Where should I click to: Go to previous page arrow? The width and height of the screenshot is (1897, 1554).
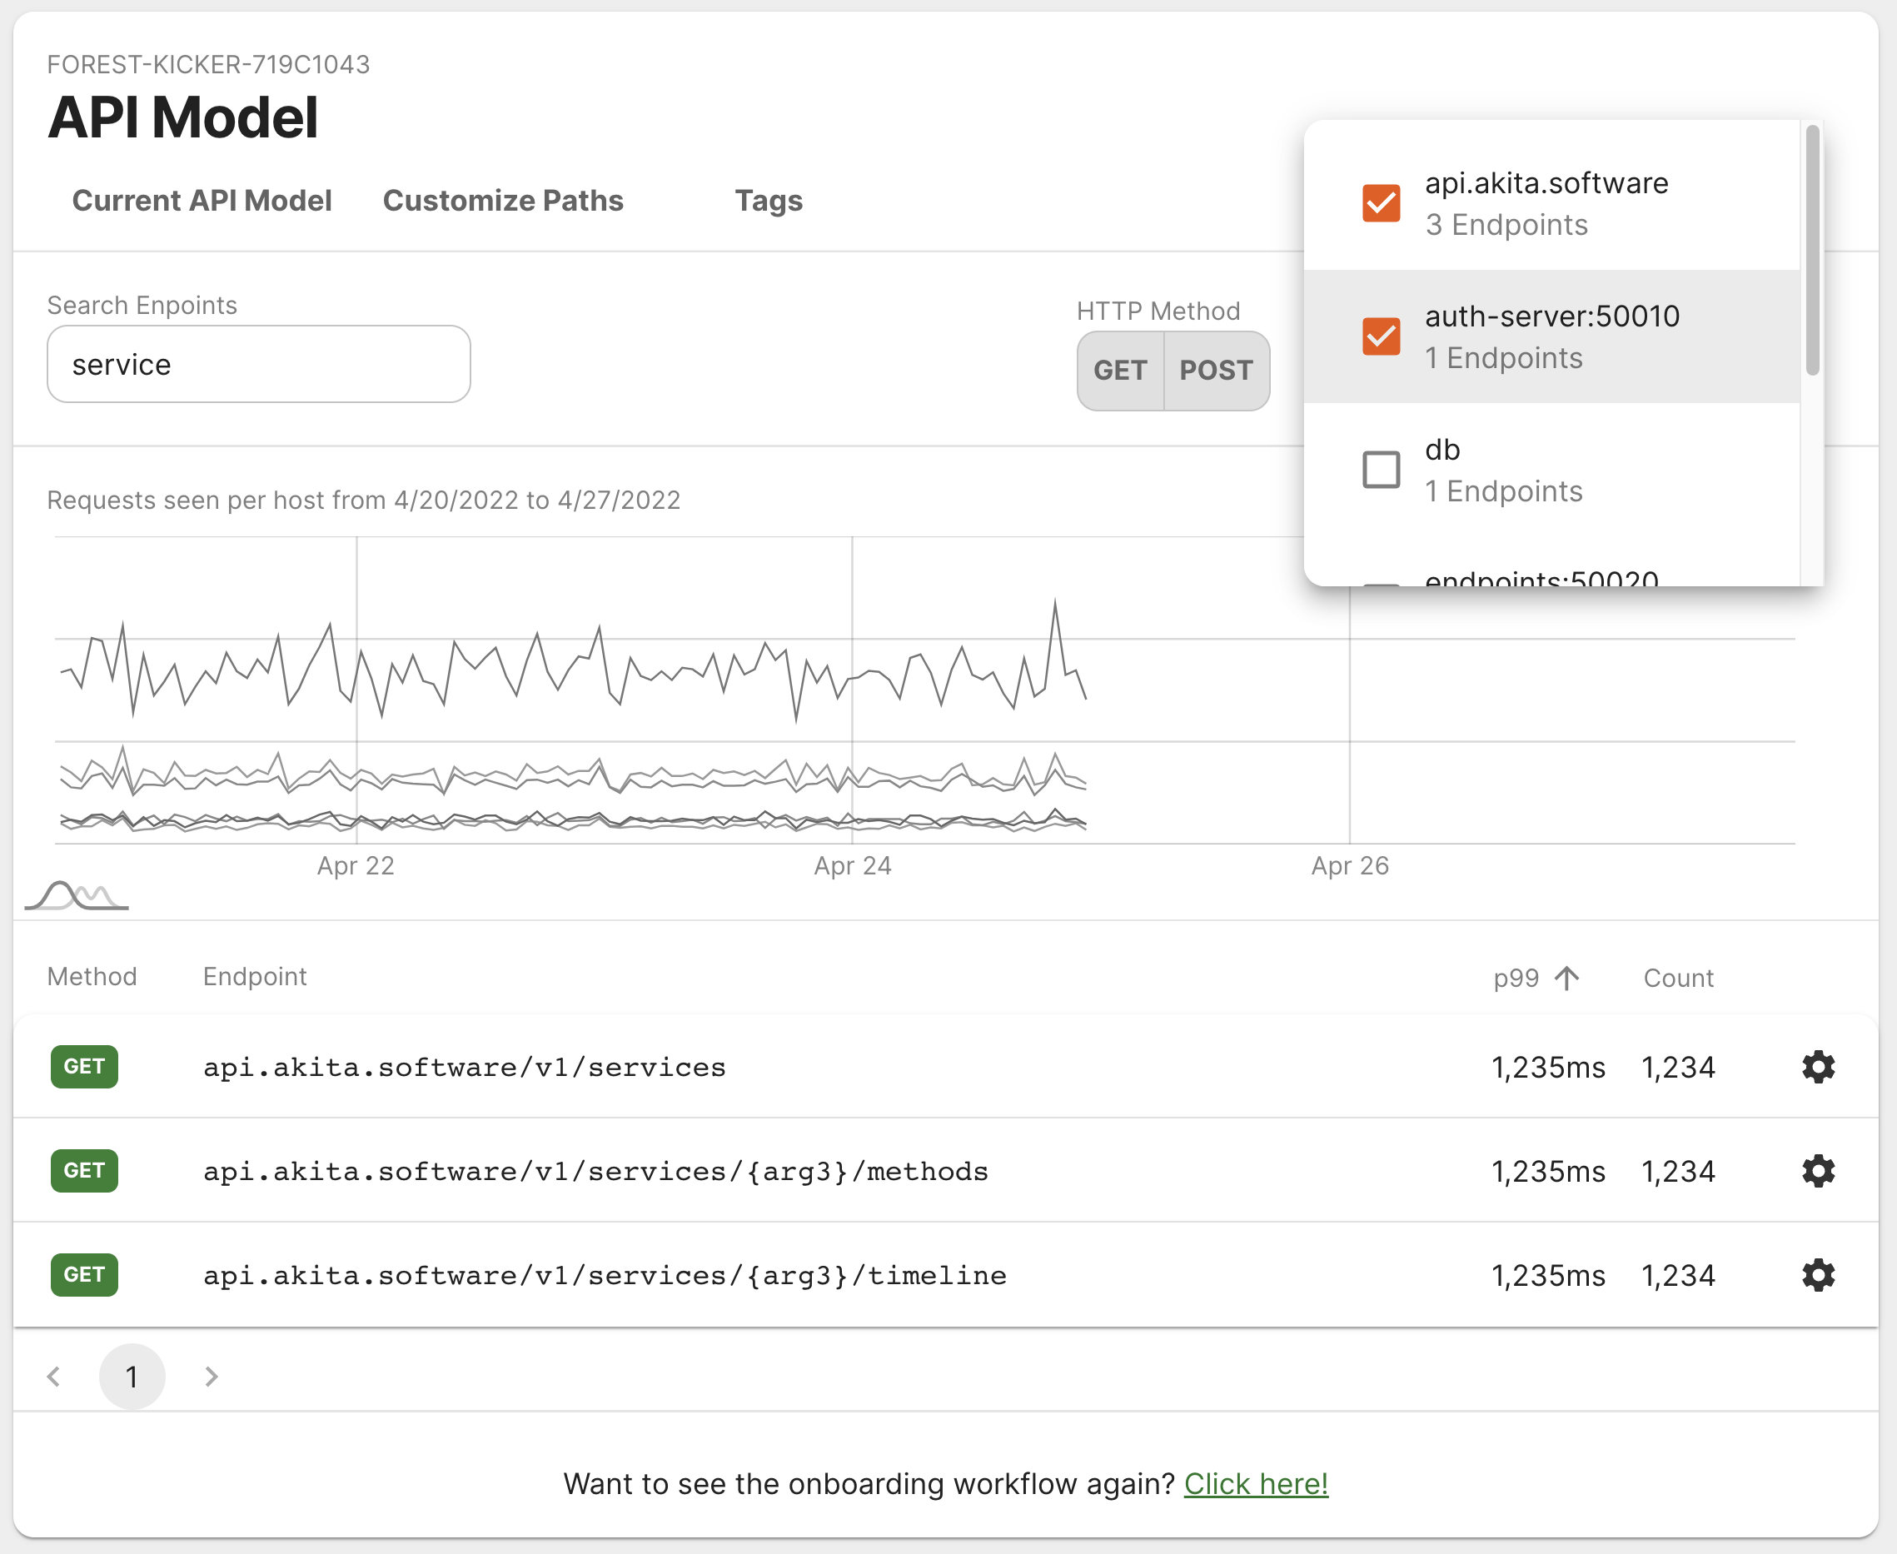pyautogui.click(x=55, y=1376)
